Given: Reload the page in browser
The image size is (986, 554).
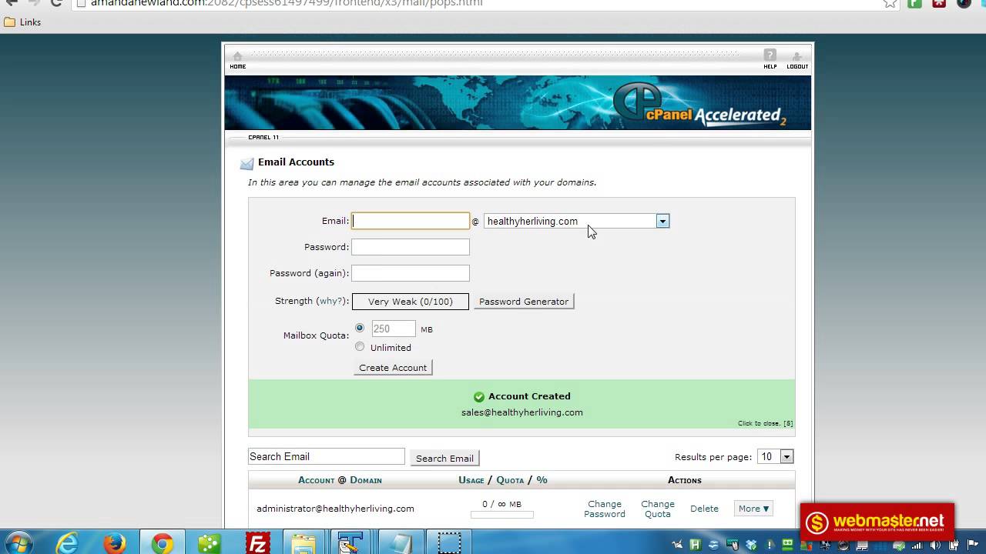Looking at the screenshot, I should [55, 3].
